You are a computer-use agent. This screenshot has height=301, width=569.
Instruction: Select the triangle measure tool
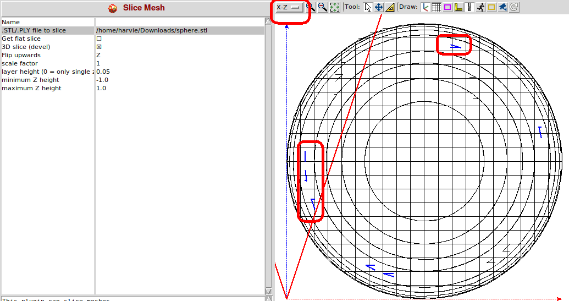(x=390, y=7)
